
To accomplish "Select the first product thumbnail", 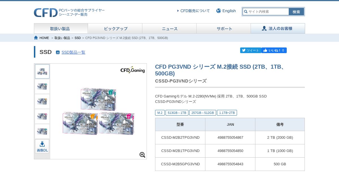I will click(42, 71).
